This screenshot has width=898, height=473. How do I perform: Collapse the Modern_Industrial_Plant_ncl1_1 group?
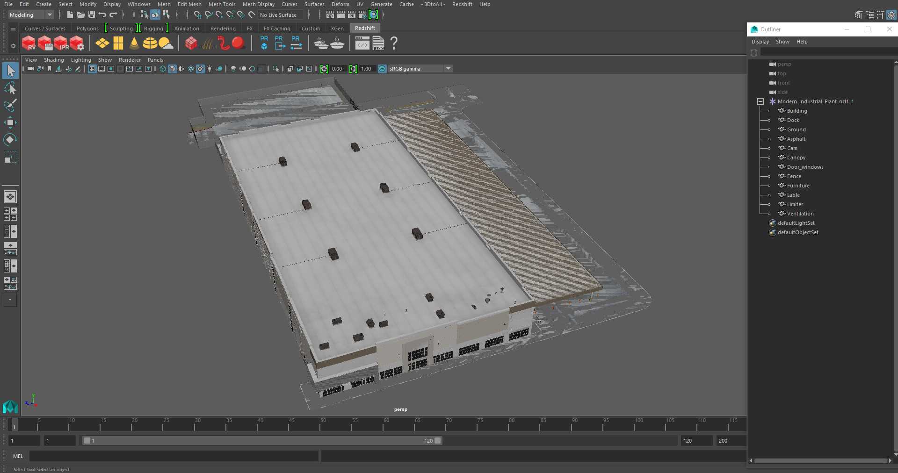(760, 101)
